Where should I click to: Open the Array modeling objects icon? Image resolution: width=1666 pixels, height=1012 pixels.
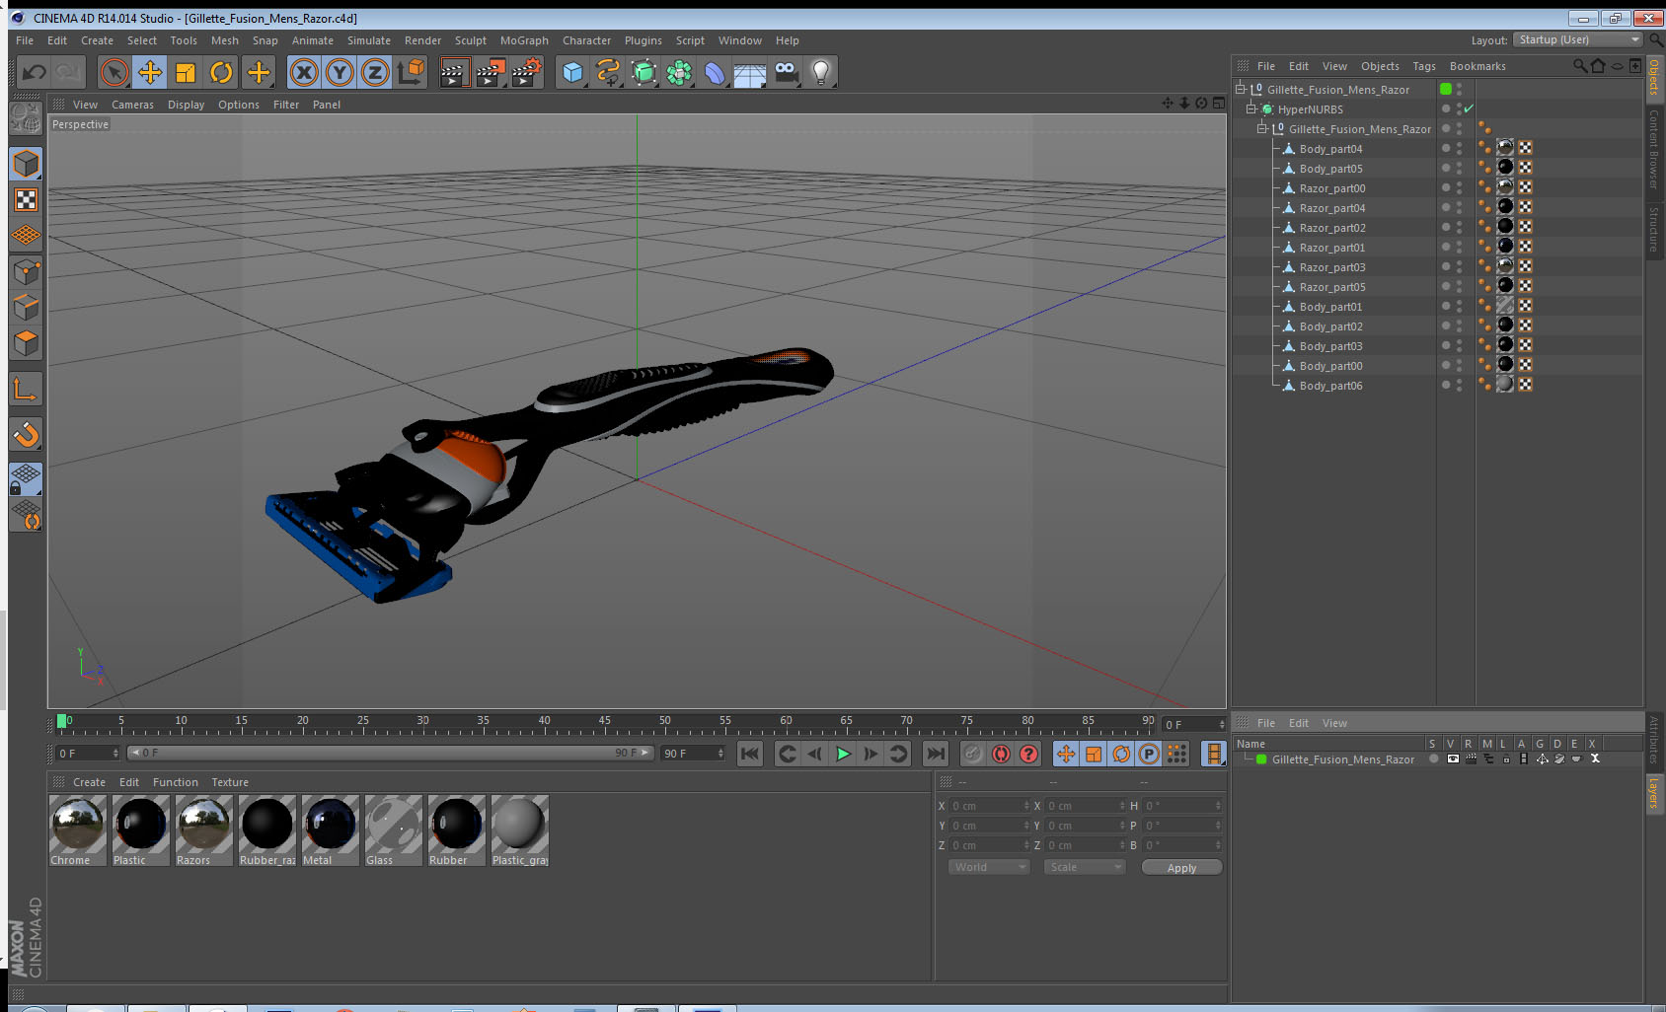[679, 72]
